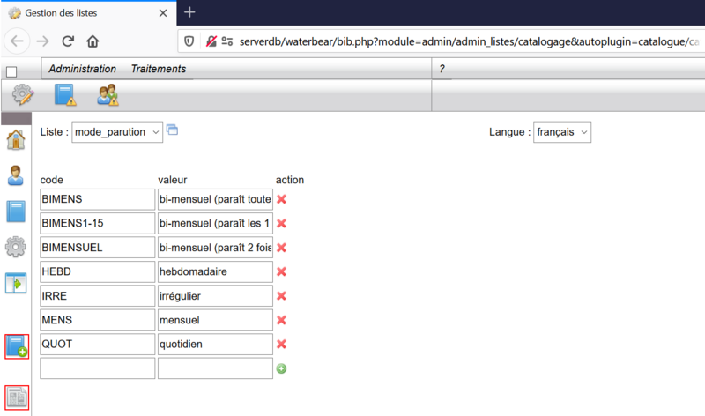Reload the browser page
705x416 pixels.
click(68, 41)
